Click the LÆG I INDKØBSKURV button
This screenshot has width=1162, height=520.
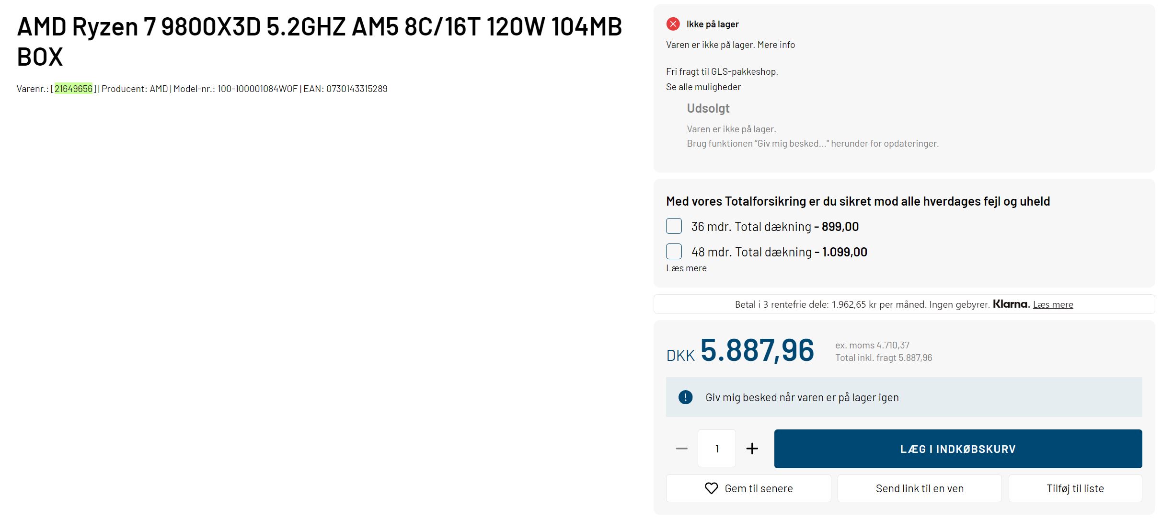click(x=958, y=448)
